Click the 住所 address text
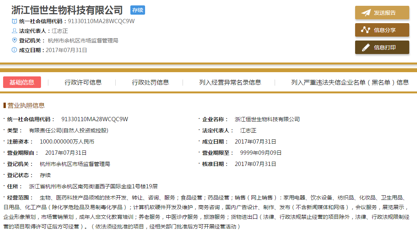The image size is (417, 235). (x=93, y=186)
